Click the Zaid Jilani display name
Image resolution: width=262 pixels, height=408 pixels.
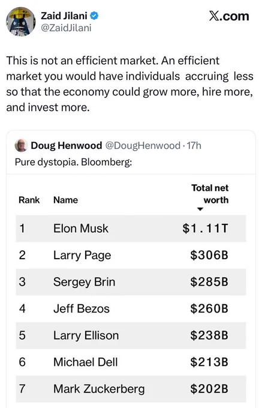64,16
